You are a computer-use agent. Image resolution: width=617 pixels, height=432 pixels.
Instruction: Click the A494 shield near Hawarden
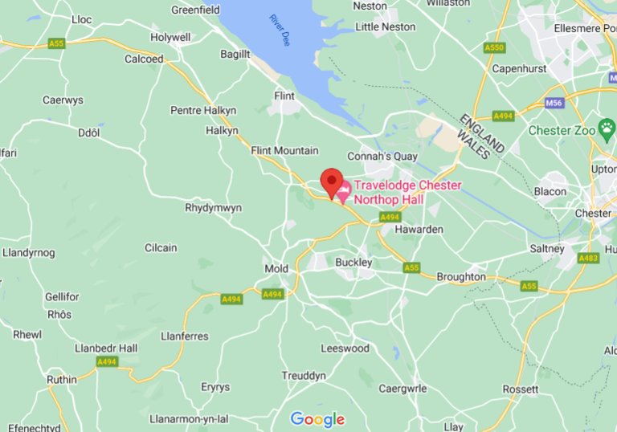tap(390, 217)
